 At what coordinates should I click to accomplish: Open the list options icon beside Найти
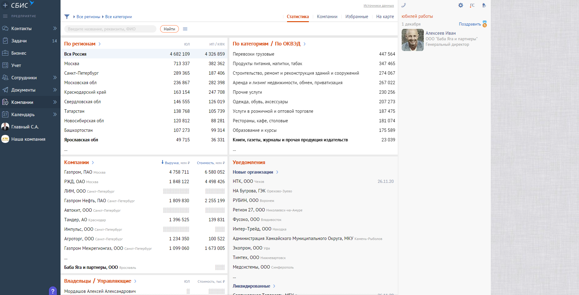pyautogui.click(x=185, y=29)
